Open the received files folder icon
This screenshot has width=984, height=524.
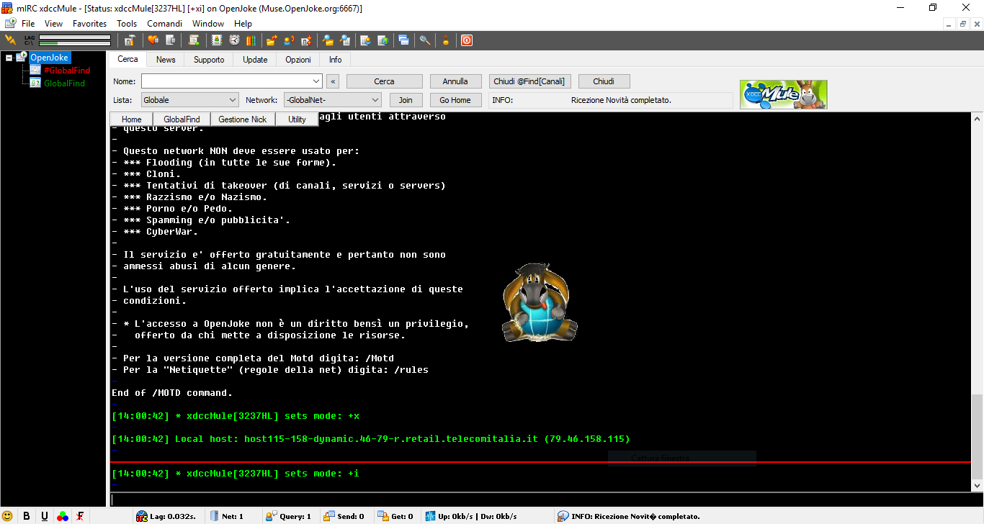[328, 40]
